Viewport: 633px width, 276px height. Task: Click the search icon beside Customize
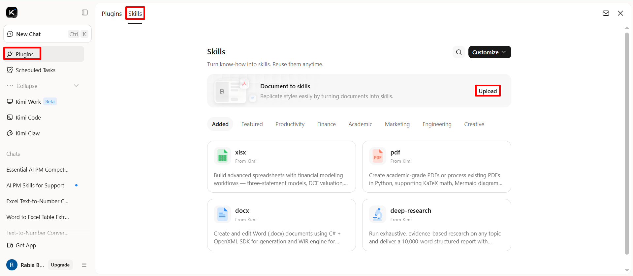pos(459,52)
